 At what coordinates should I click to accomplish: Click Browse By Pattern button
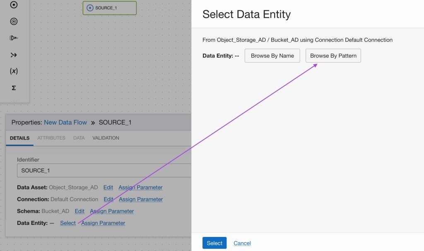coord(333,56)
